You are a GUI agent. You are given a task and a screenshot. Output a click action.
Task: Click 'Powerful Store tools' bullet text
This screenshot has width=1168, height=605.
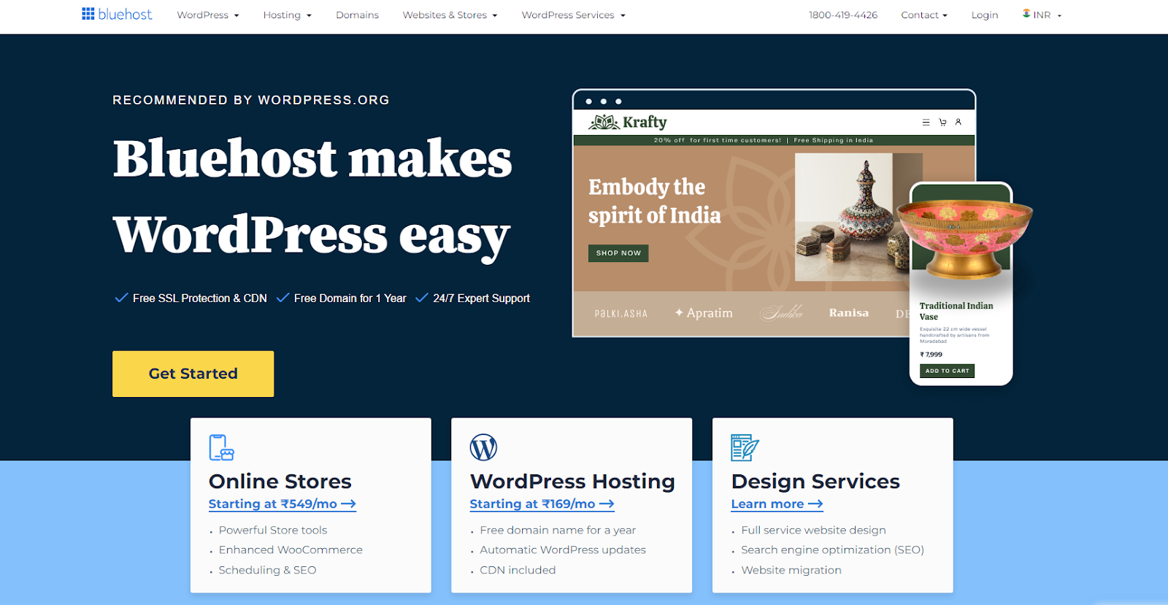(x=273, y=530)
